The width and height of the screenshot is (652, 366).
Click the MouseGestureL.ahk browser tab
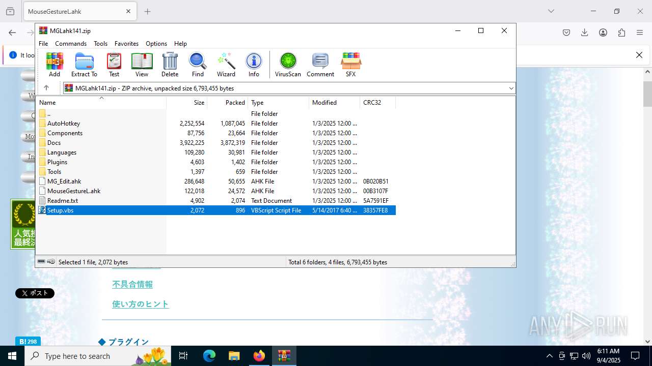pyautogui.click(x=79, y=11)
